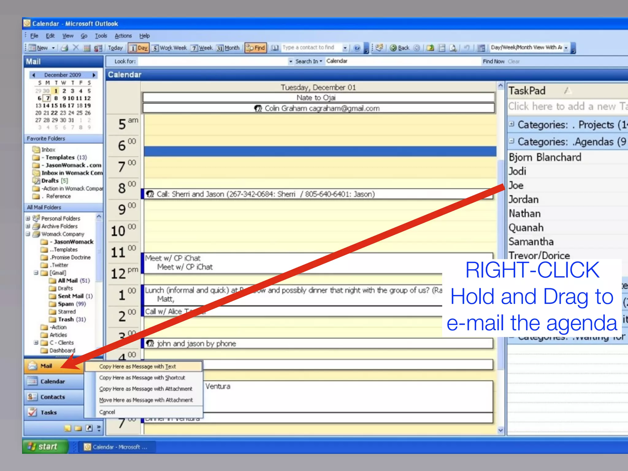Open the Day/Week/Month View combo box
The height and width of the screenshot is (471, 628).
coord(530,48)
